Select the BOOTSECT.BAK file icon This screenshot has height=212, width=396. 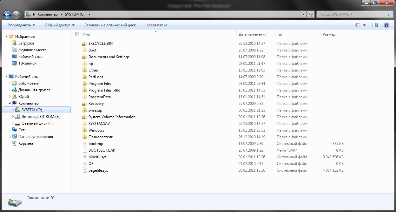[x=84, y=150]
